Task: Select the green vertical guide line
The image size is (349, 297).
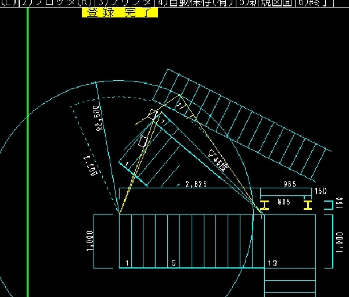Action: tap(28, 152)
